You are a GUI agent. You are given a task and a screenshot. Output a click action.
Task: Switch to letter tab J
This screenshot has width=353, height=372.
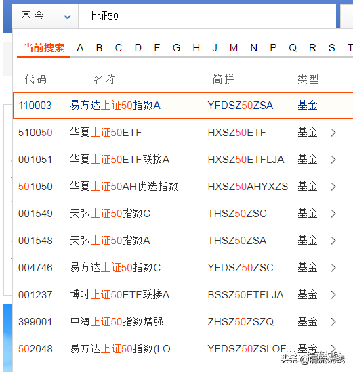click(x=215, y=48)
